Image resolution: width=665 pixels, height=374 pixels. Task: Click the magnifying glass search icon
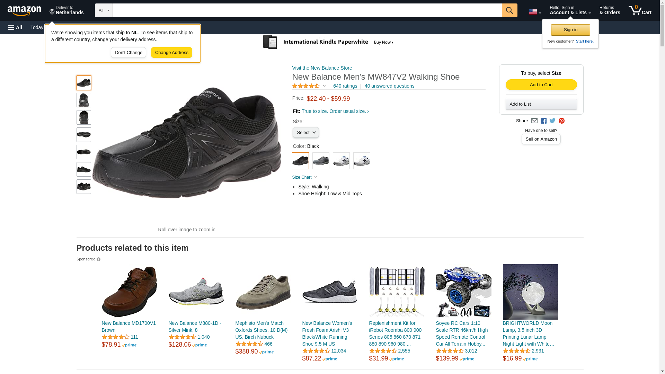pyautogui.click(x=509, y=10)
